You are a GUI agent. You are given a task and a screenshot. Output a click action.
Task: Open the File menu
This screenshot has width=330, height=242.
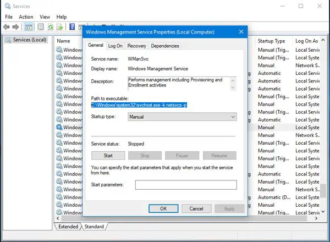point(9,17)
